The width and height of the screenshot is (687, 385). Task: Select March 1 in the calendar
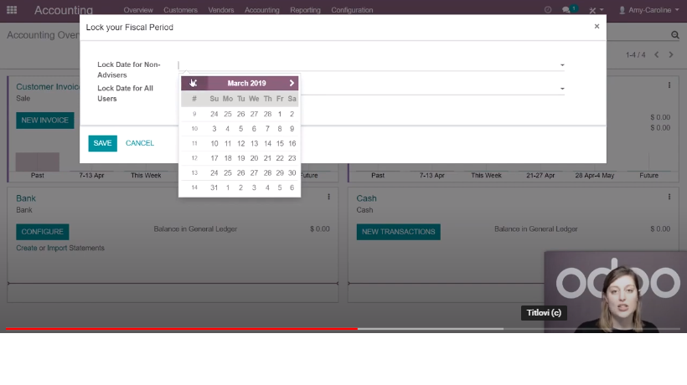pyautogui.click(x=280, y=114)
